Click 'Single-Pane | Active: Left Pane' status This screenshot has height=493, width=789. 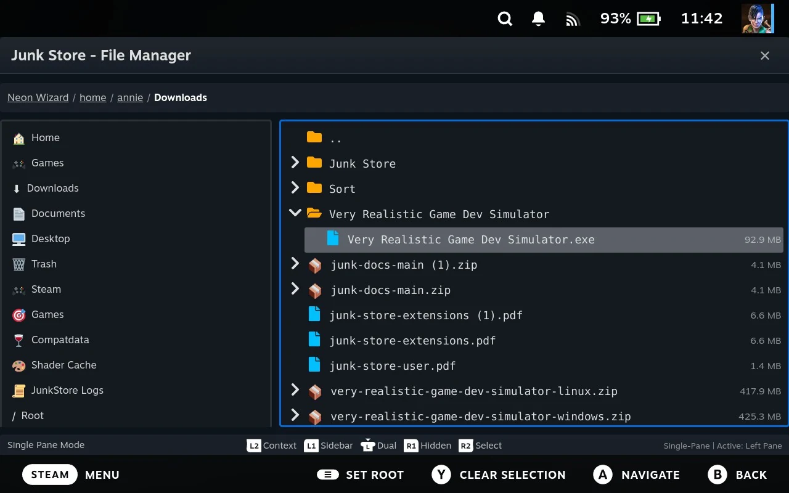(x=722, y=446)
